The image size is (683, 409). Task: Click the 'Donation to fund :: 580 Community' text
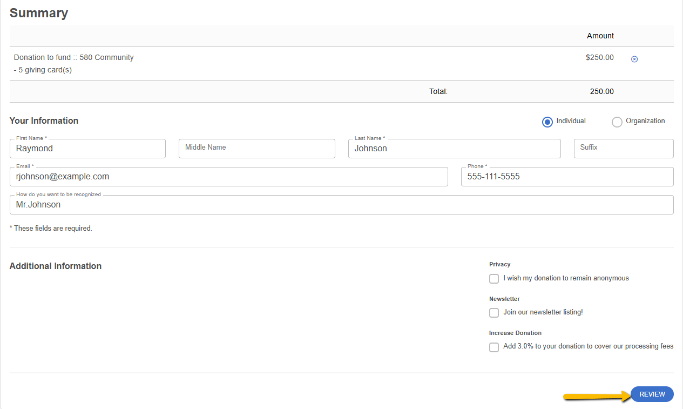tap(74, 57)
